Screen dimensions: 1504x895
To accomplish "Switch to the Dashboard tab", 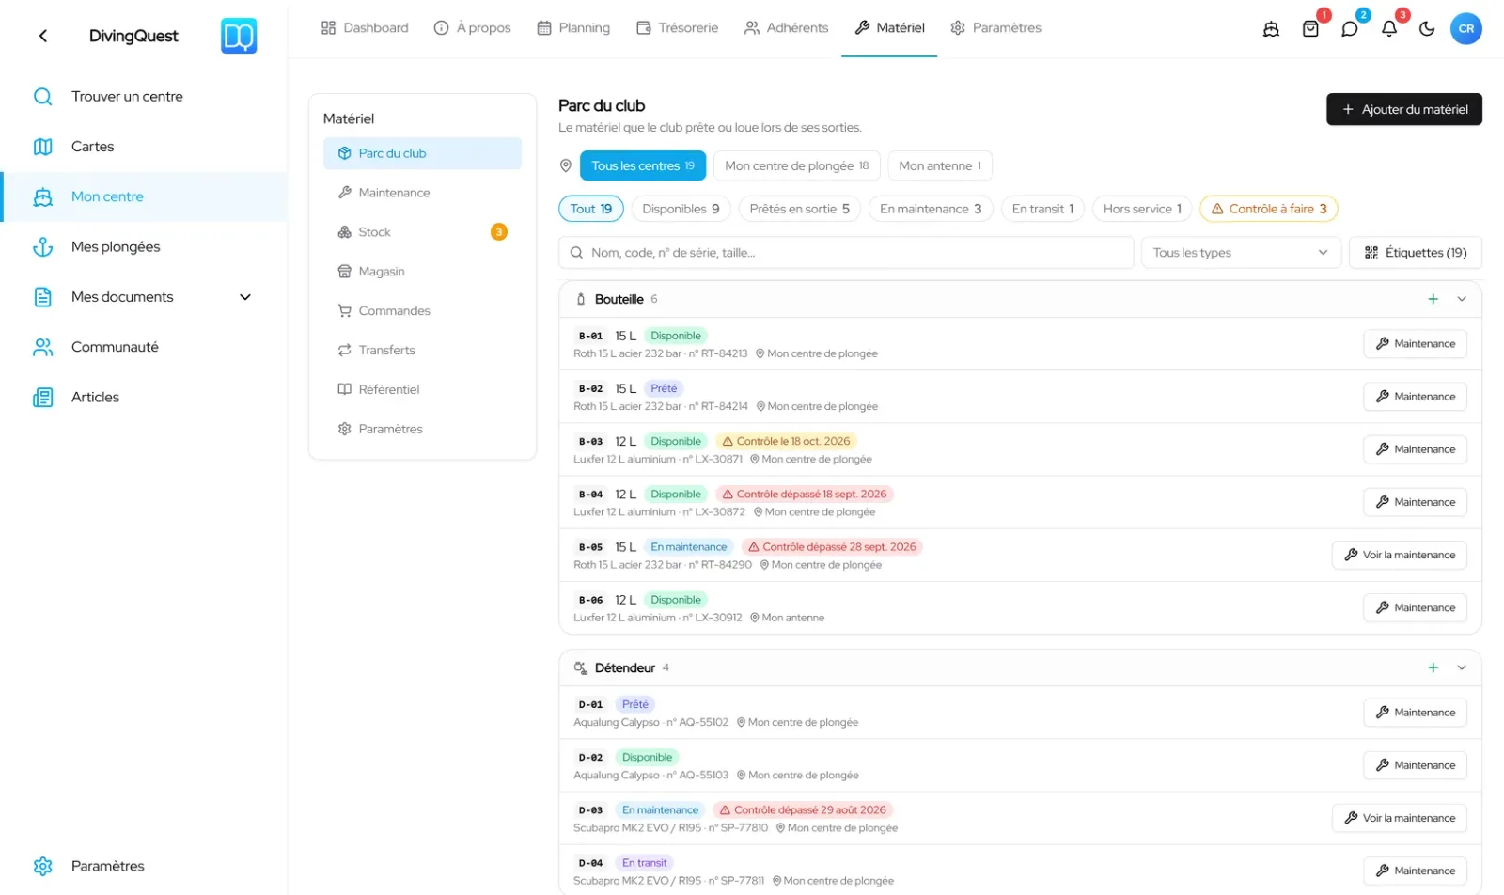I will [x=365, y=28].
